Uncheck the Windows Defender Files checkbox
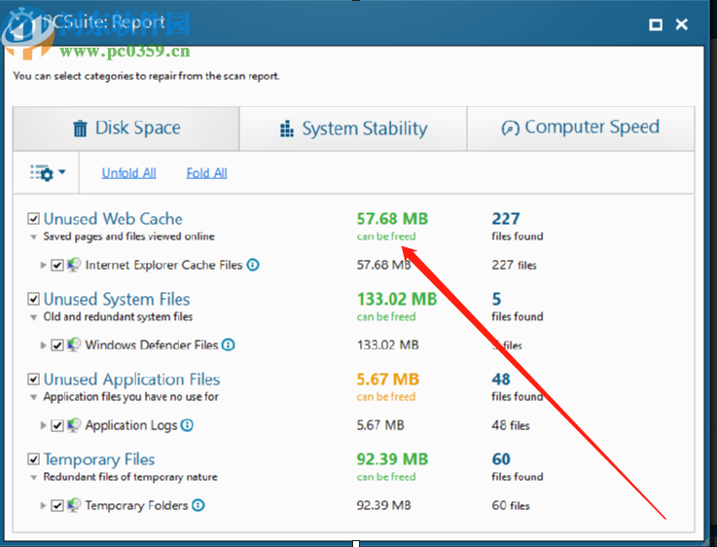Viewport: 717px width, 547px height. (57, 346)
